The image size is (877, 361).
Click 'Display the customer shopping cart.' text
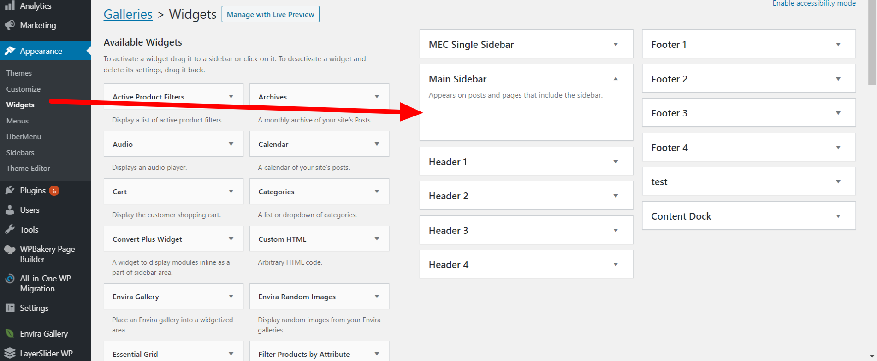166,215
